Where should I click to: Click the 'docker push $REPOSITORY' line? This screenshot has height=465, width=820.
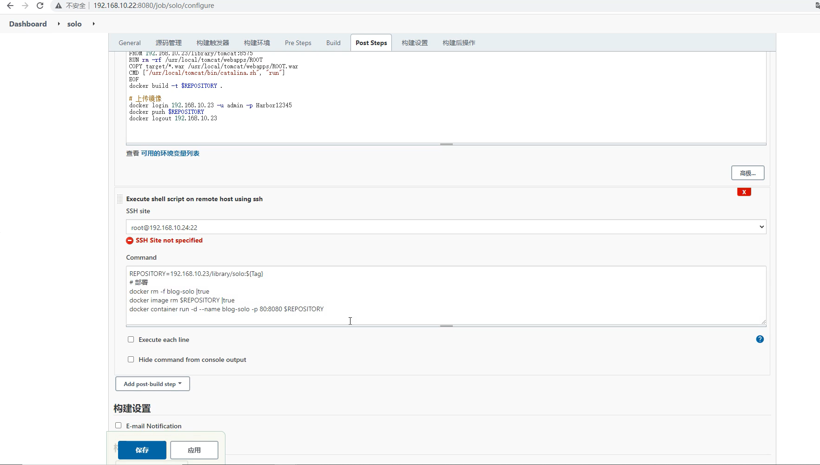[x=166, y=112]
